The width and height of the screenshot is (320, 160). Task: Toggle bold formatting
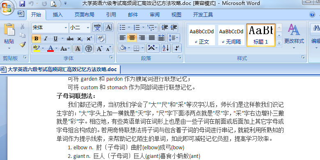[37, 39]
